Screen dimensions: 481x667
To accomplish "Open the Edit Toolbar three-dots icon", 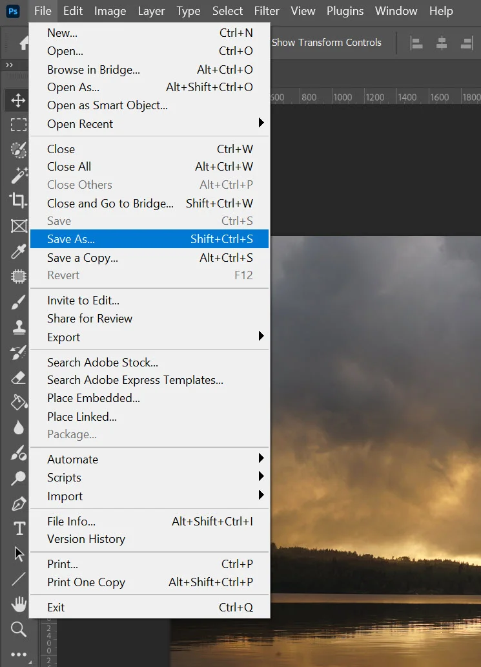I will [x=19, y=654].
